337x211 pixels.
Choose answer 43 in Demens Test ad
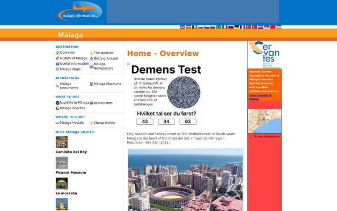145,121
